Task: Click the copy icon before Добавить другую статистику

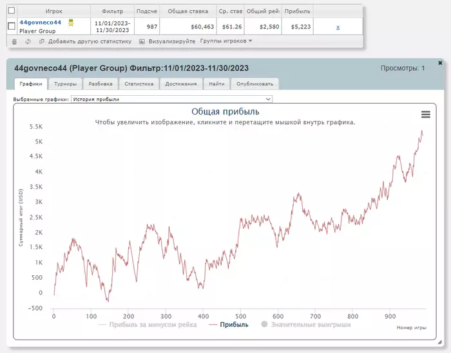Action: point(42,41)
